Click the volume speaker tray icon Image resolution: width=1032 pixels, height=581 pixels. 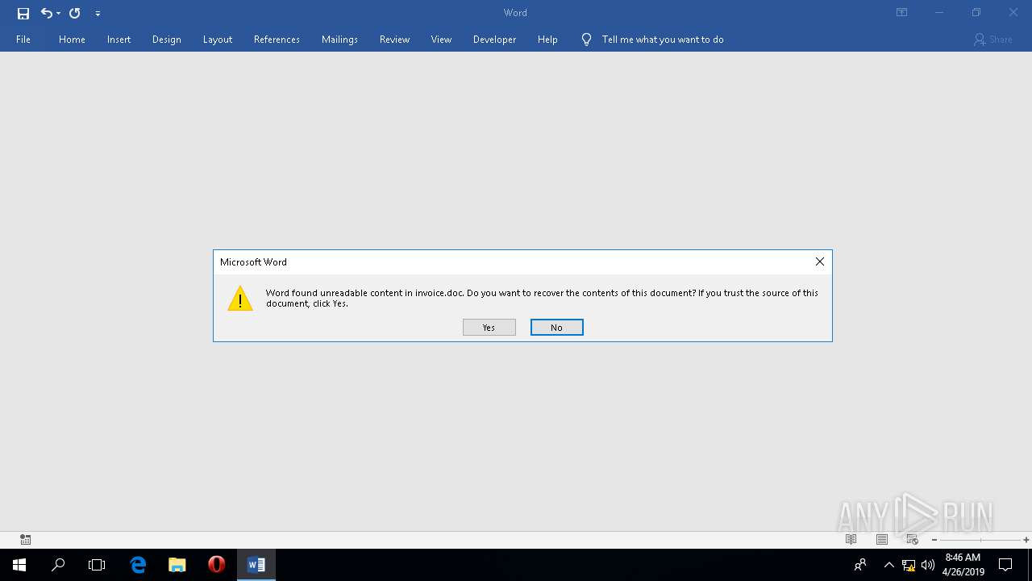tap(928, 565)
